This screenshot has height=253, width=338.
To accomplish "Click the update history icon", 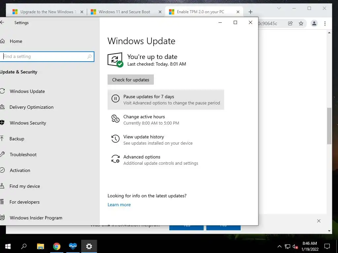I will [115, 139].
